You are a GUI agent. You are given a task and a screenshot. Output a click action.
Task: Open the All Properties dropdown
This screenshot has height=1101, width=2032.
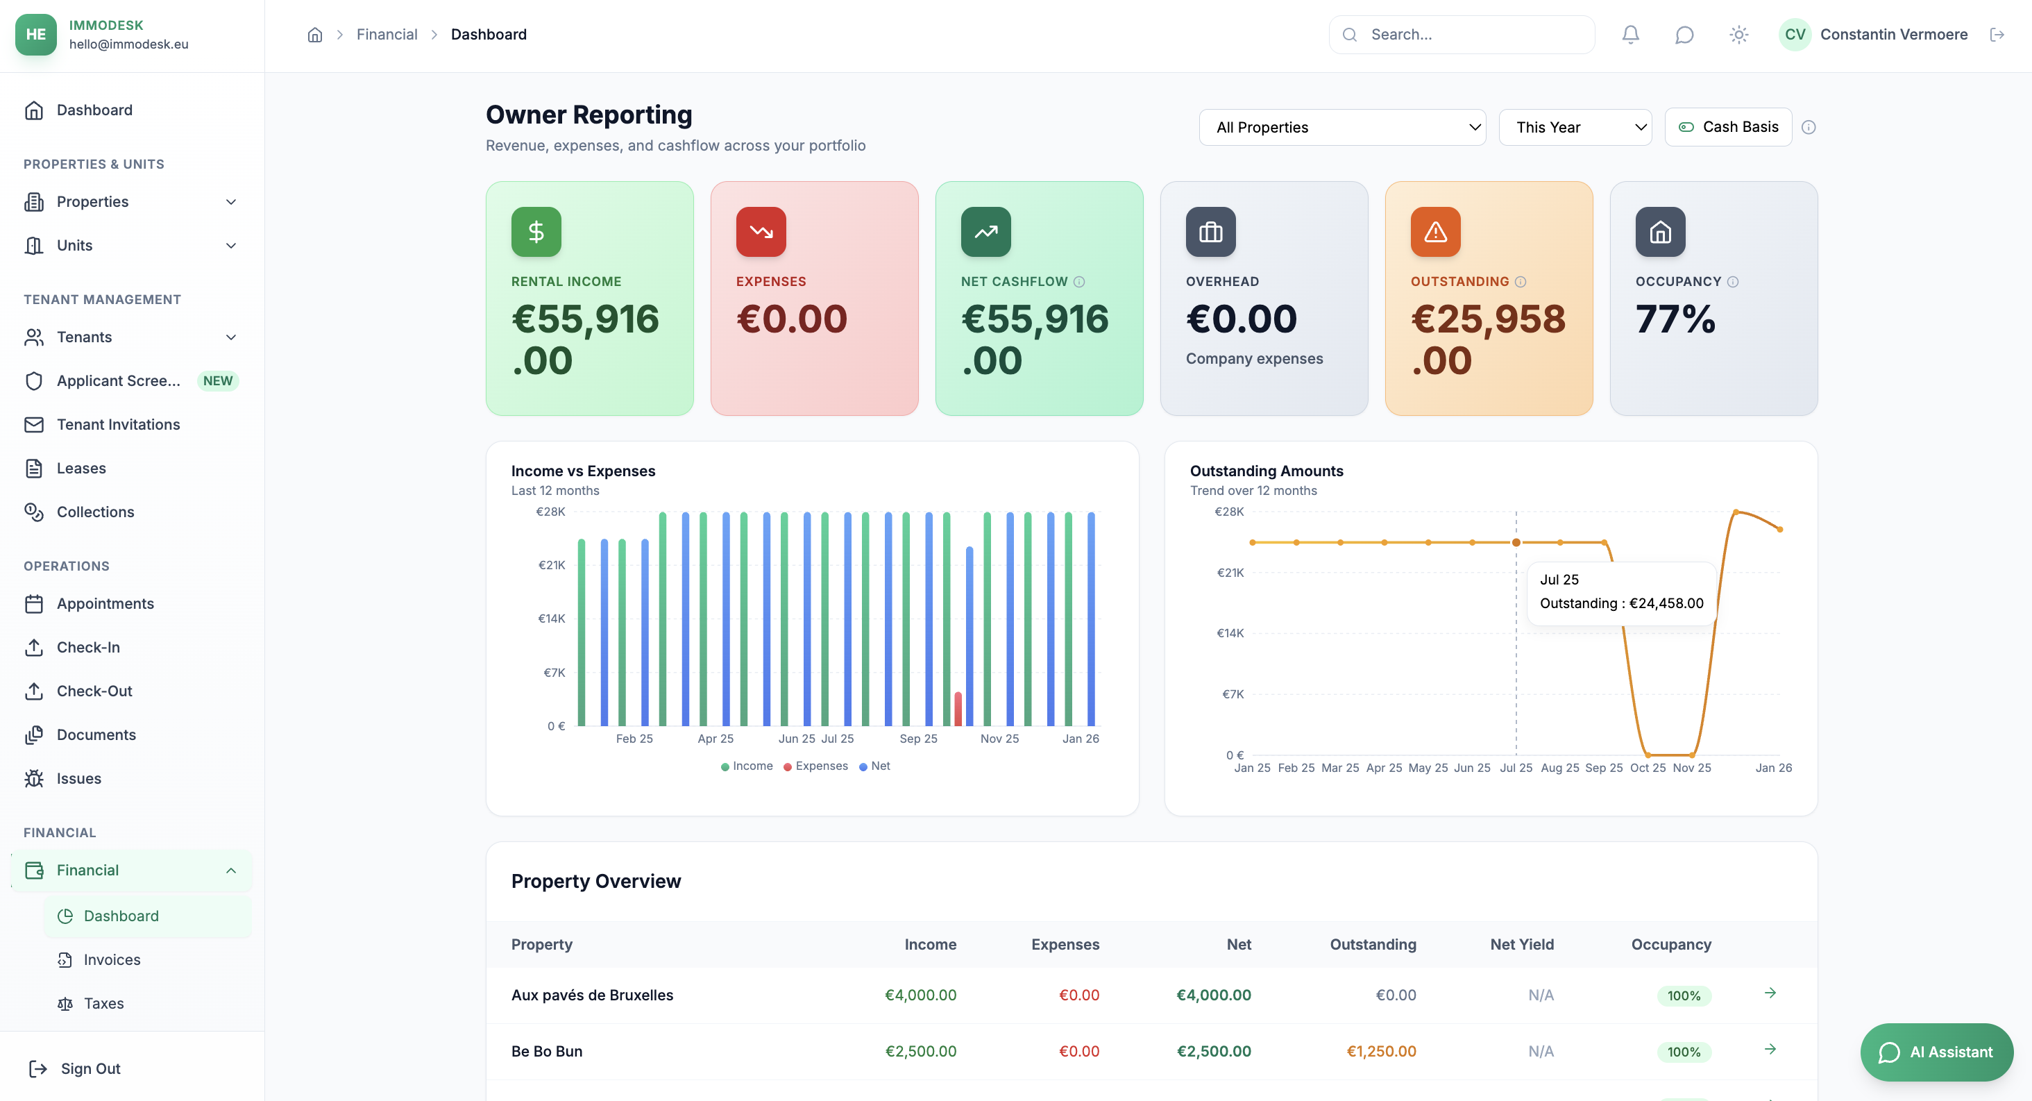coord(1341,126)
